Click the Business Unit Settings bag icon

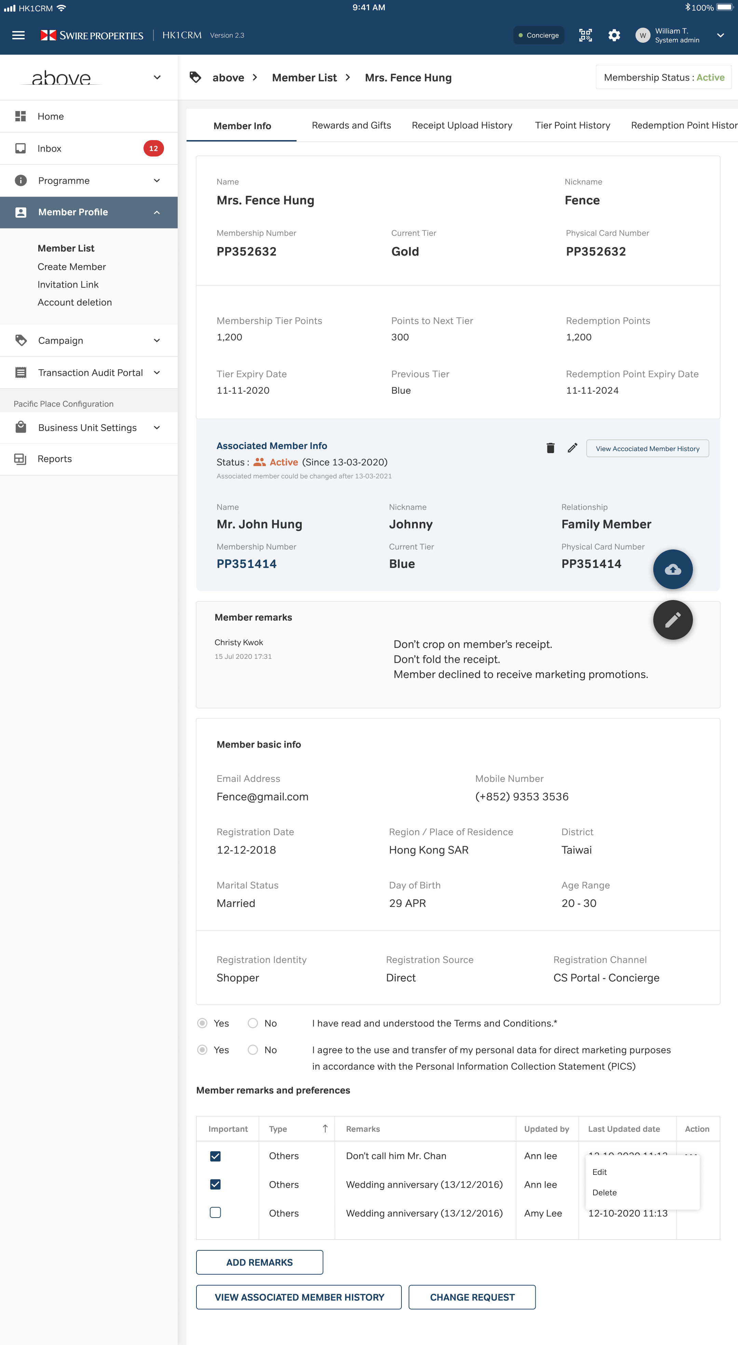tap(20, 427)
